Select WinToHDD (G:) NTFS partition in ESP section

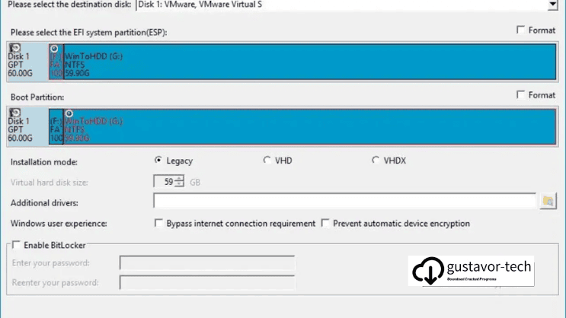310,62
